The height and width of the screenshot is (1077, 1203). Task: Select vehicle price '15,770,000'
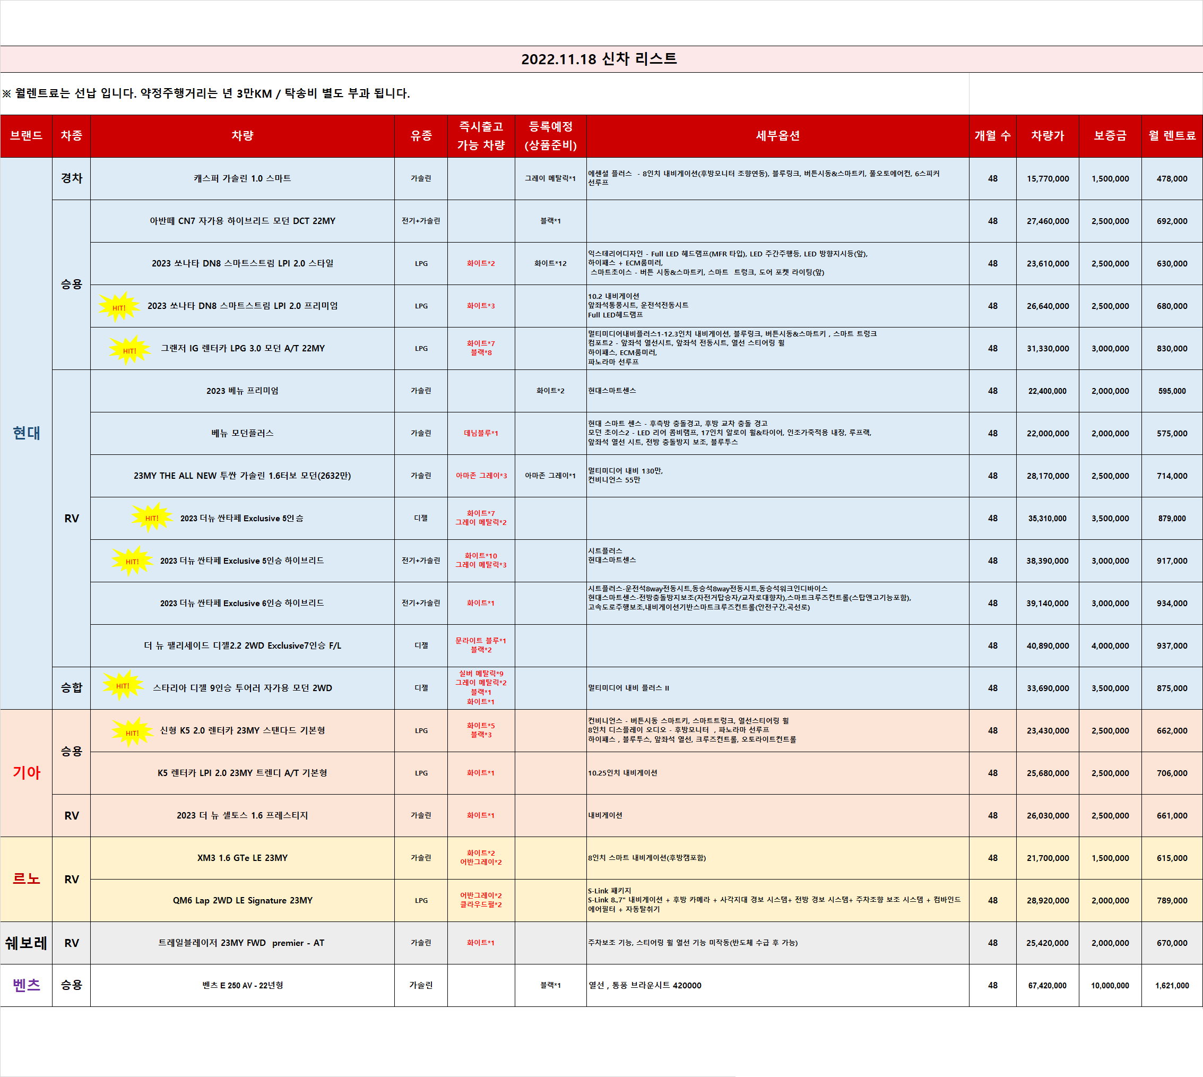[1048, 179]
